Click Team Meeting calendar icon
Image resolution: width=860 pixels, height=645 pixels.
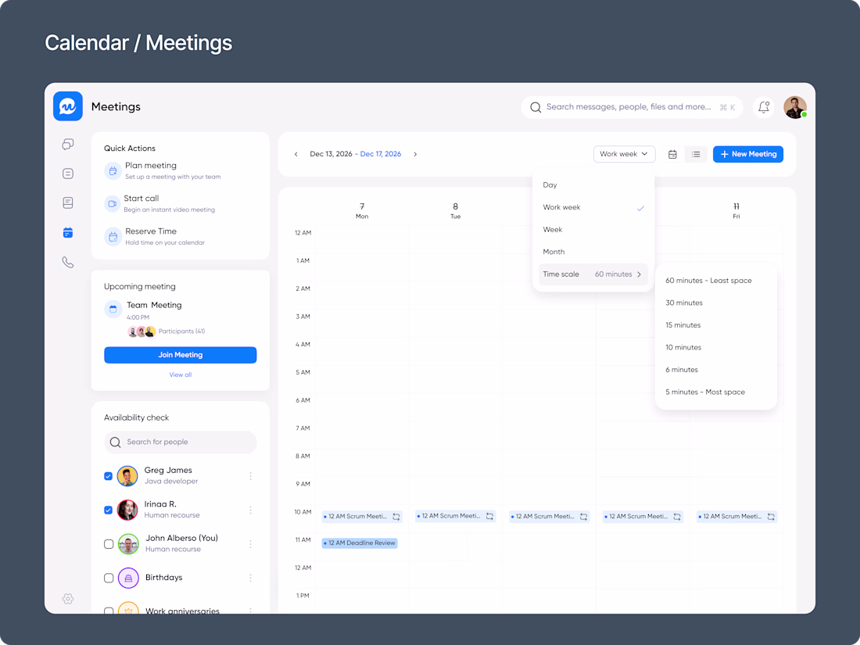113,310
